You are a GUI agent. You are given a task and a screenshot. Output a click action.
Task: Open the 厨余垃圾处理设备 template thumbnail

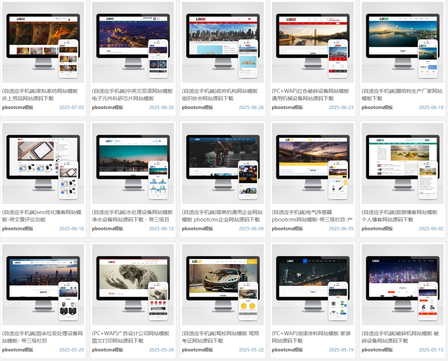(43, 285)
